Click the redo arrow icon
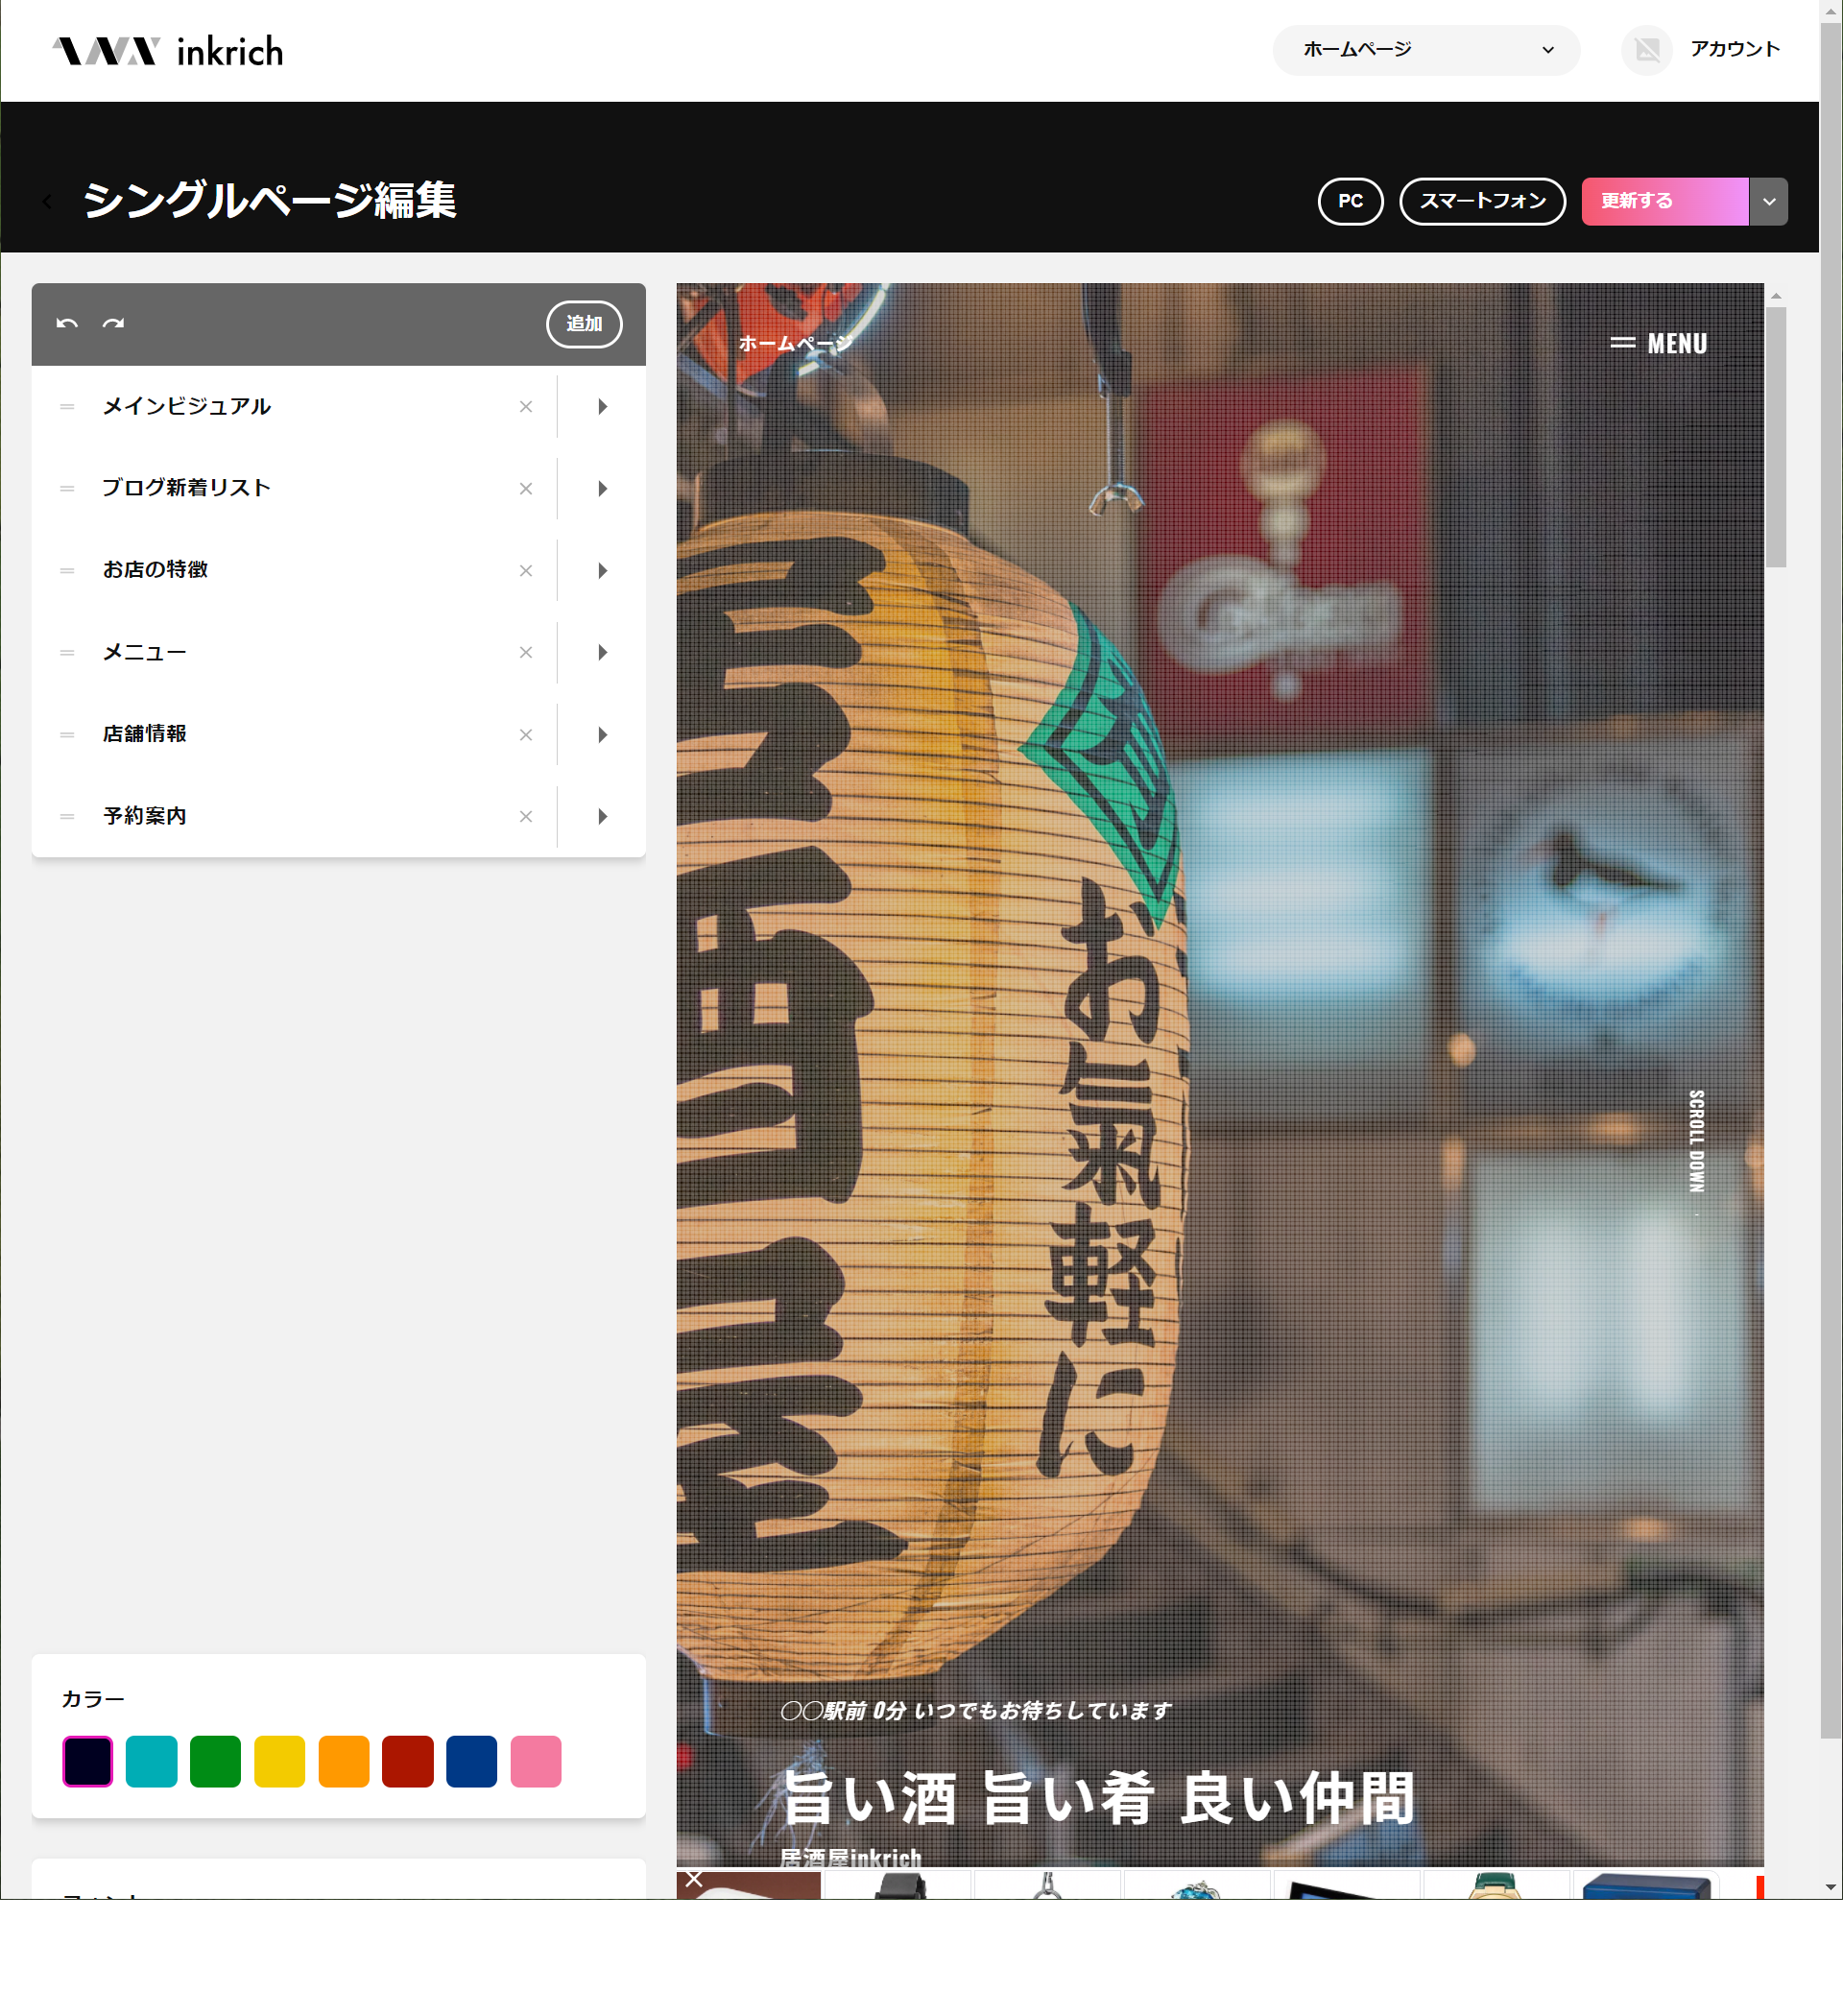 [x=113, y=323]
